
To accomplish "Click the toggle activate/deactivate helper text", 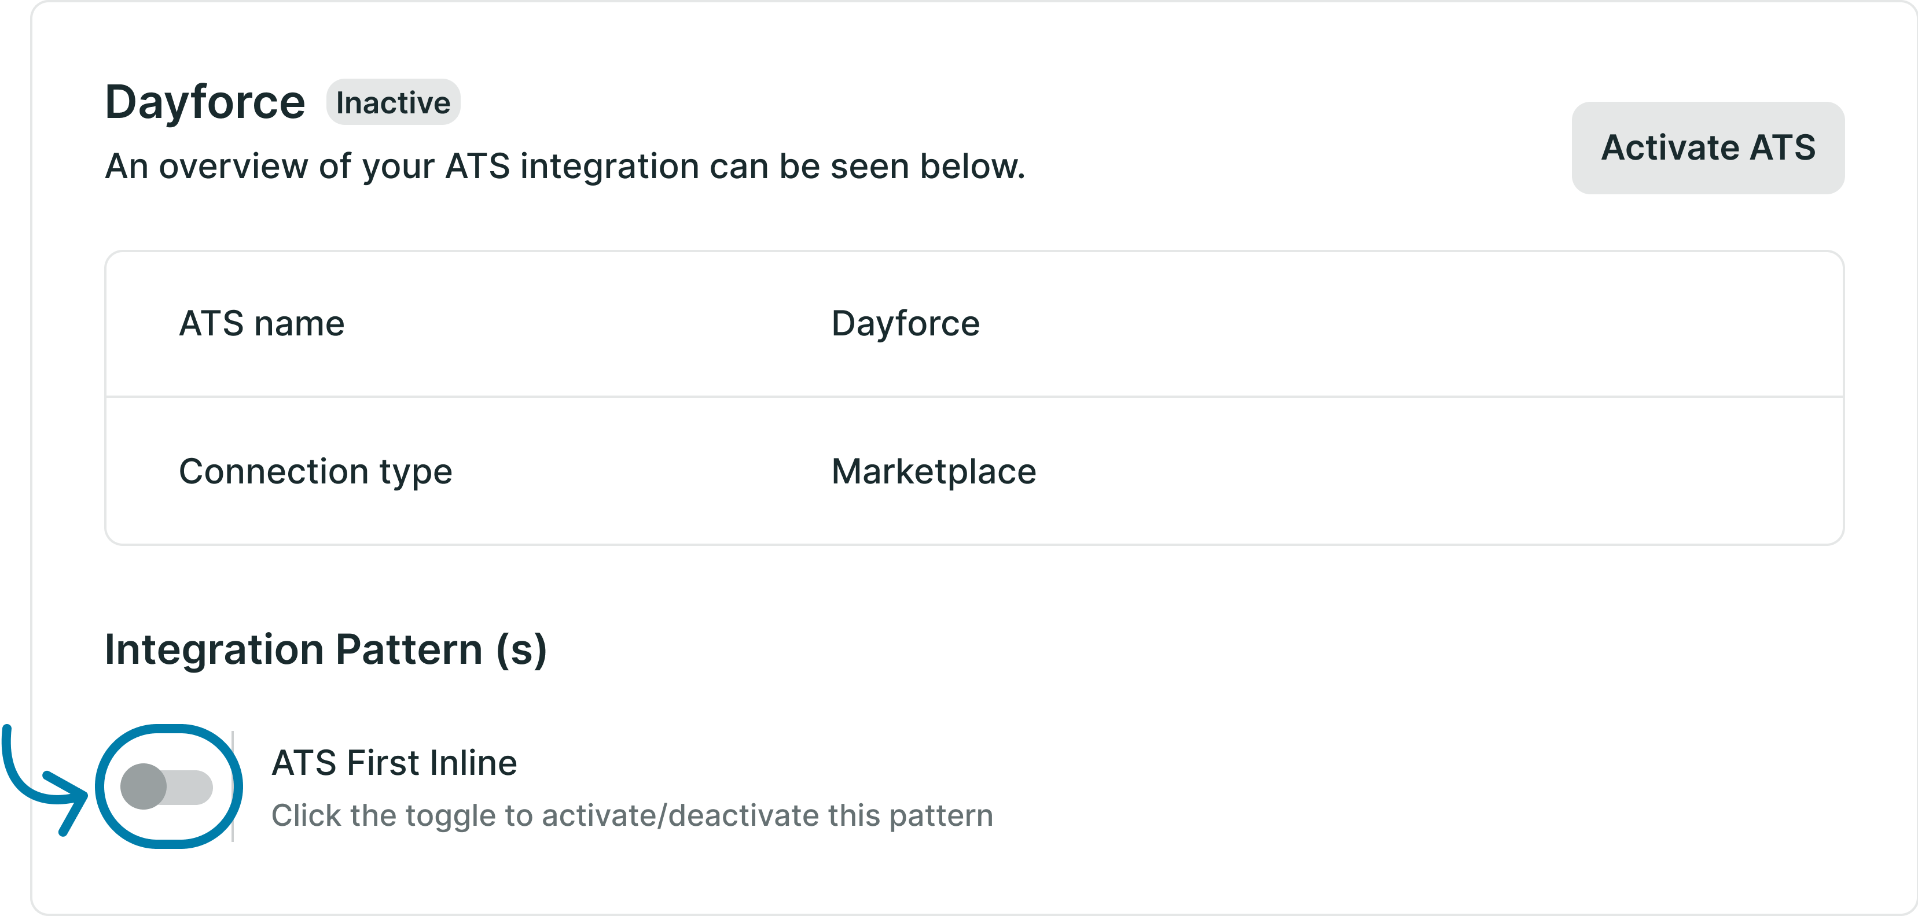I will pos(632,815).
